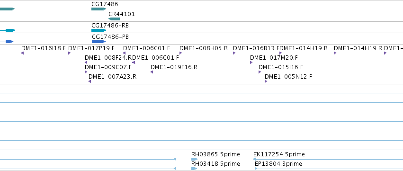The height and width of the screenshot is (171, 403).
Task: Click the DME1-017P19.F marker triangle
Action: pos(70,53)
